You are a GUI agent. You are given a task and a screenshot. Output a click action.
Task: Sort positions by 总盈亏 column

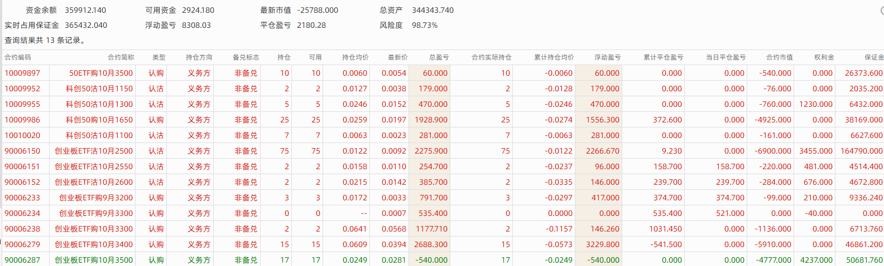tap(439, 57)
